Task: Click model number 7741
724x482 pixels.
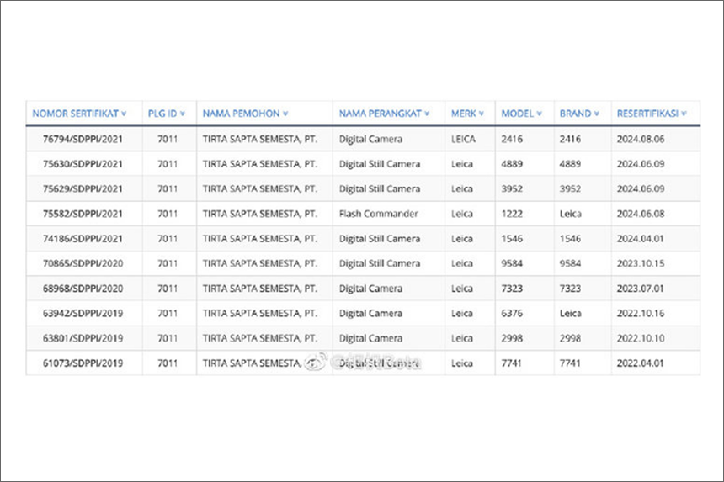Action: point(512,363)
